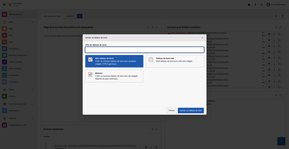Refresh the meta Description manquante widget
The height and width of the screenshot is (149, 289).
(148, 27)
